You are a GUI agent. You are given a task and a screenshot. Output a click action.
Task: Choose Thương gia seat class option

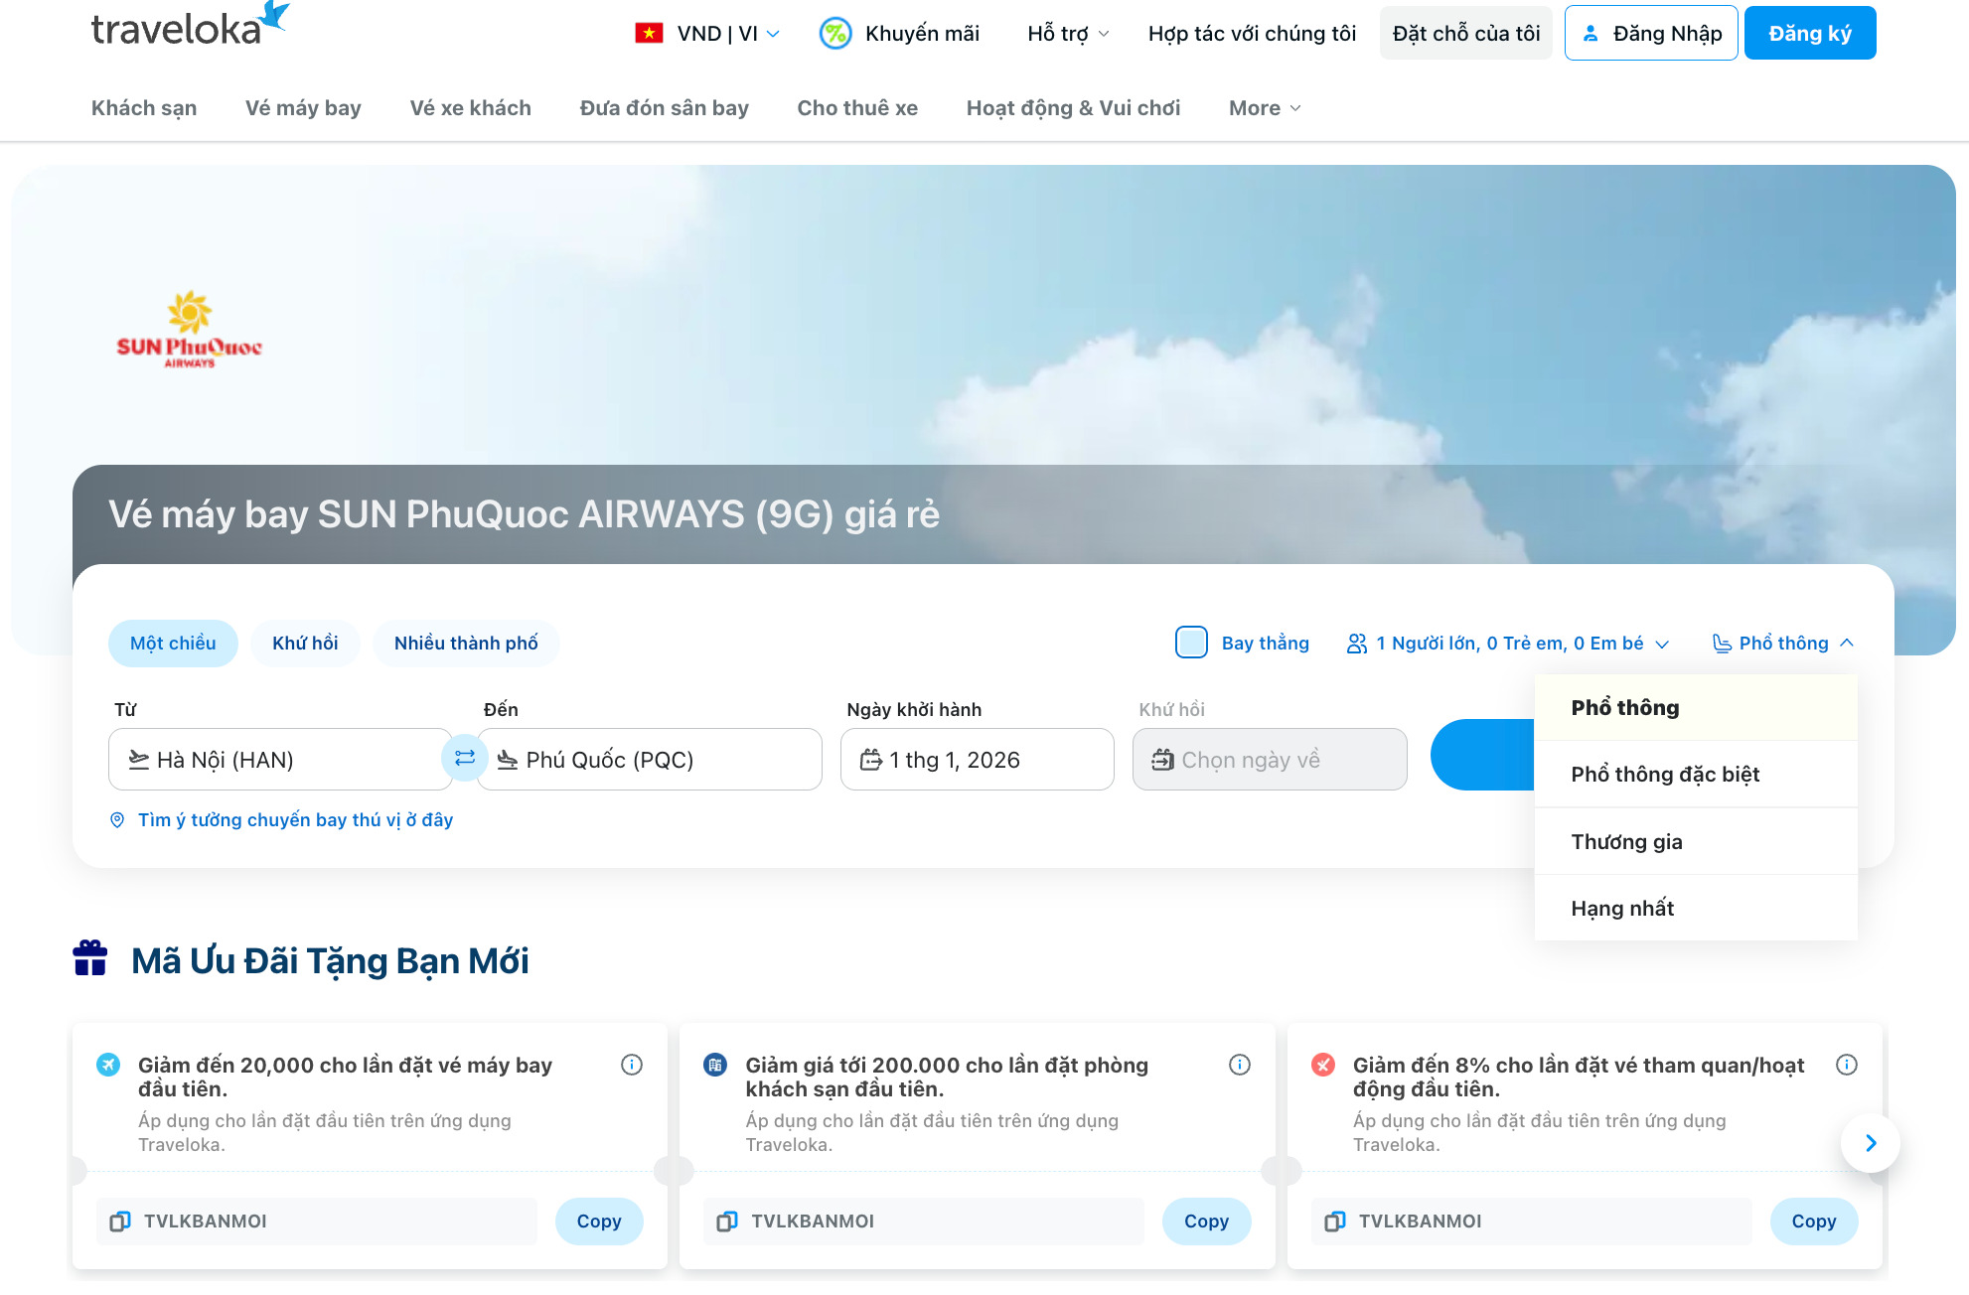1626,842
